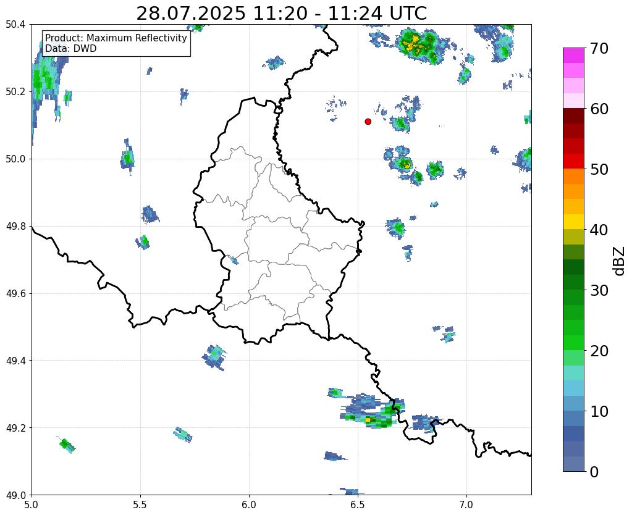
Task: Click the colorbar tick value 60
Action: [599, 109]
